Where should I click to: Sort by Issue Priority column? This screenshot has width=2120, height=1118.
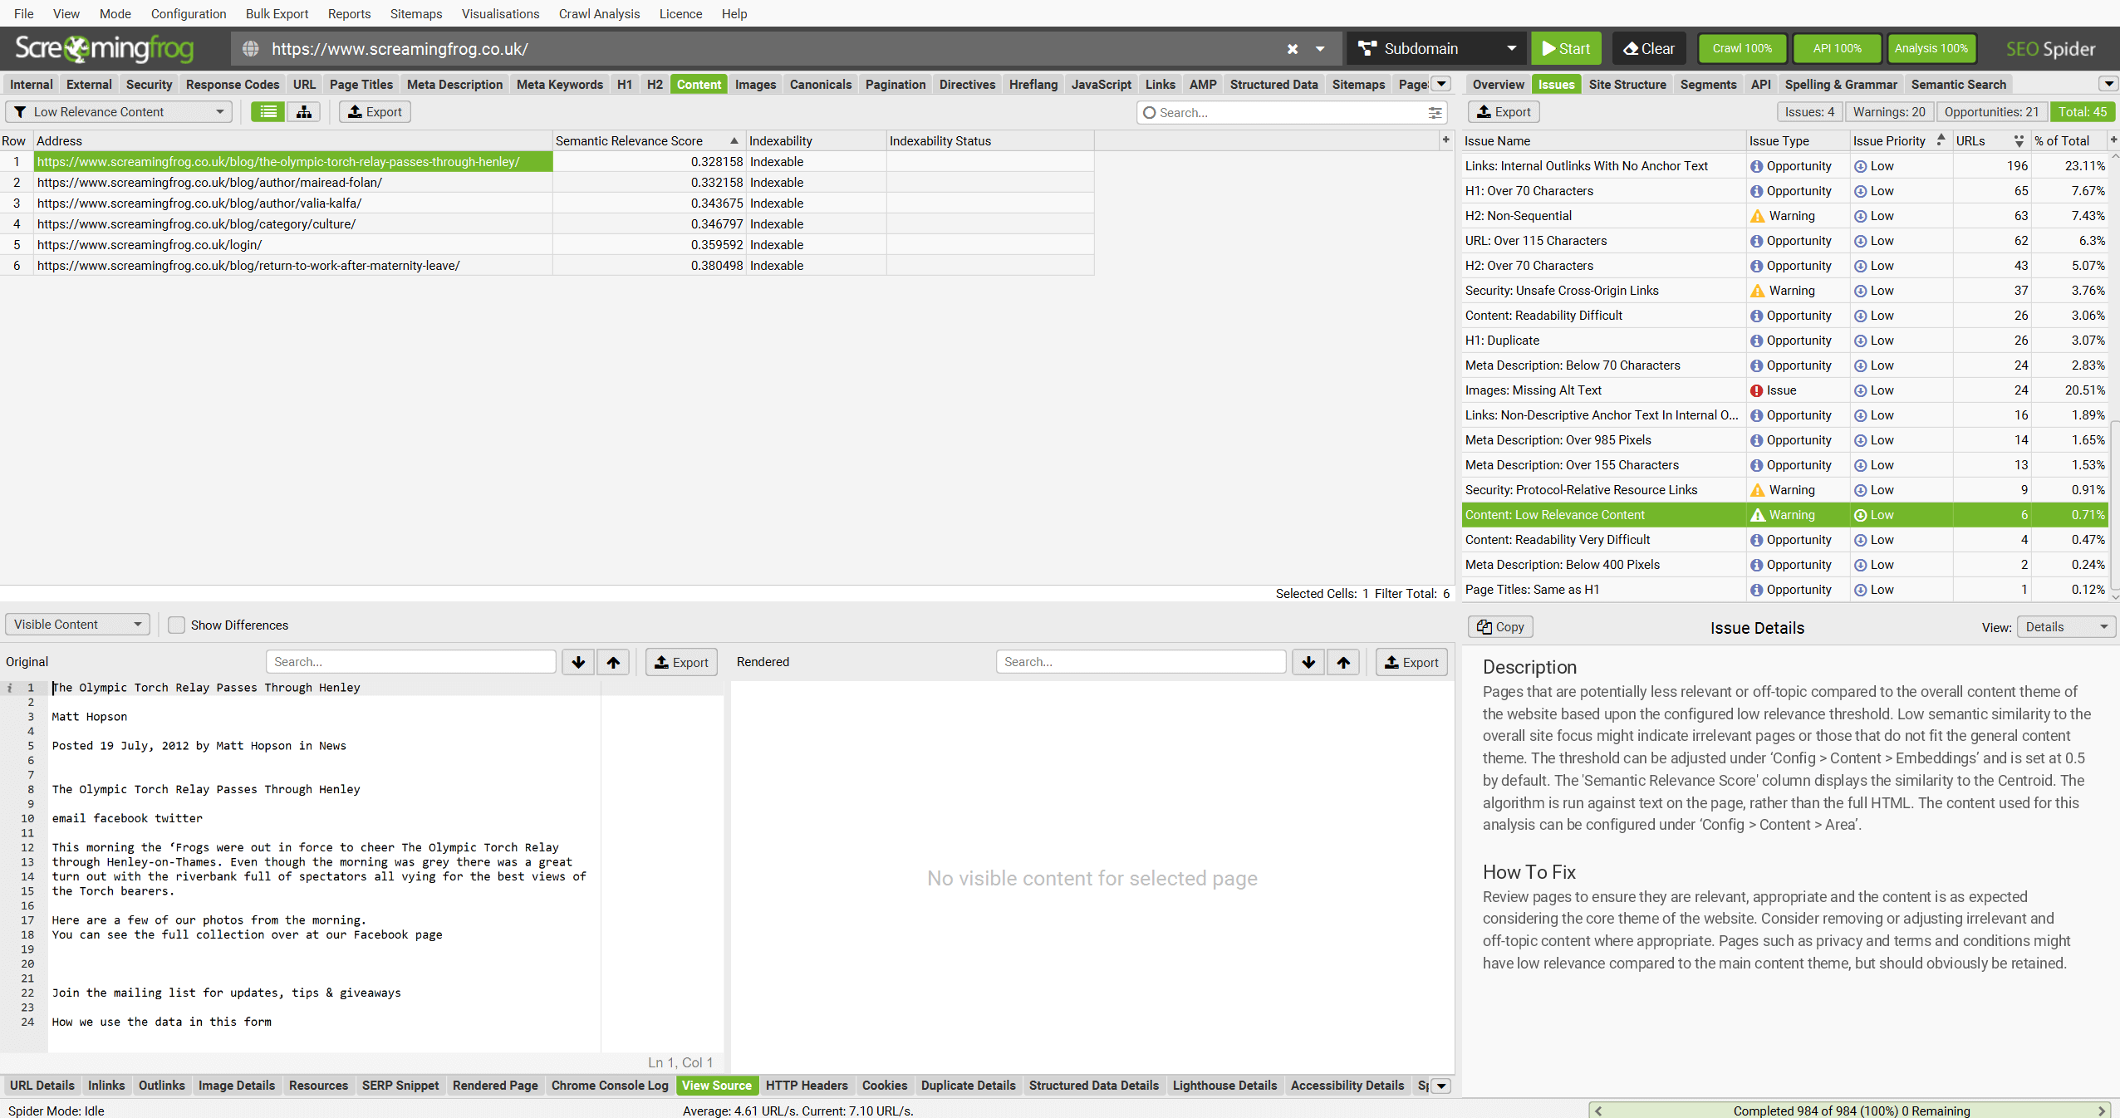[x=1888, y=141]
